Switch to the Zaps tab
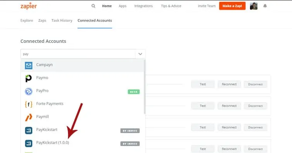The width and height of the screenshot is (292, 153). [42, 20]
